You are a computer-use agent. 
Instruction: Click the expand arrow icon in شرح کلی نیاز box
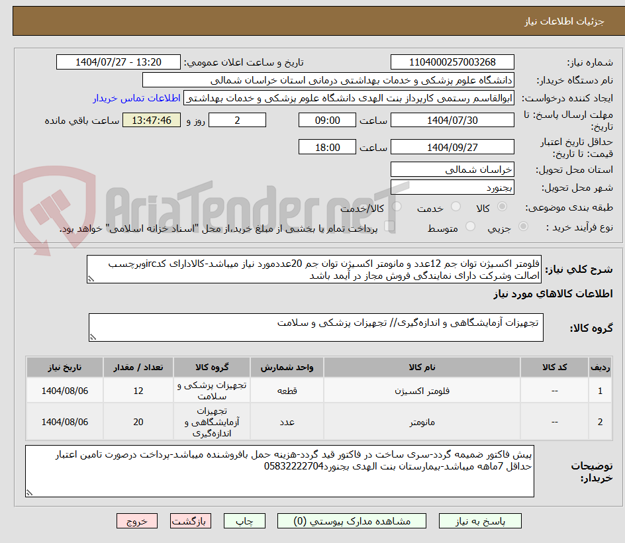pos(91,279)
